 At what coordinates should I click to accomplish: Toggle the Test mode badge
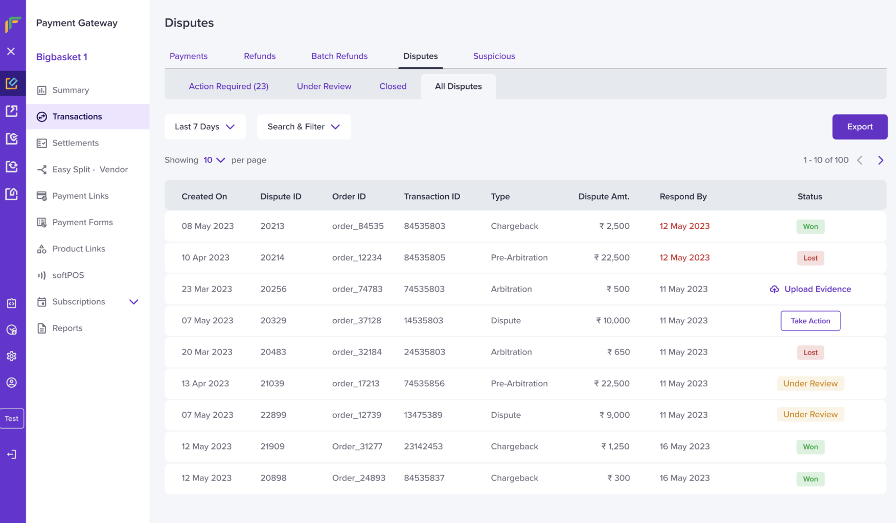12,418
